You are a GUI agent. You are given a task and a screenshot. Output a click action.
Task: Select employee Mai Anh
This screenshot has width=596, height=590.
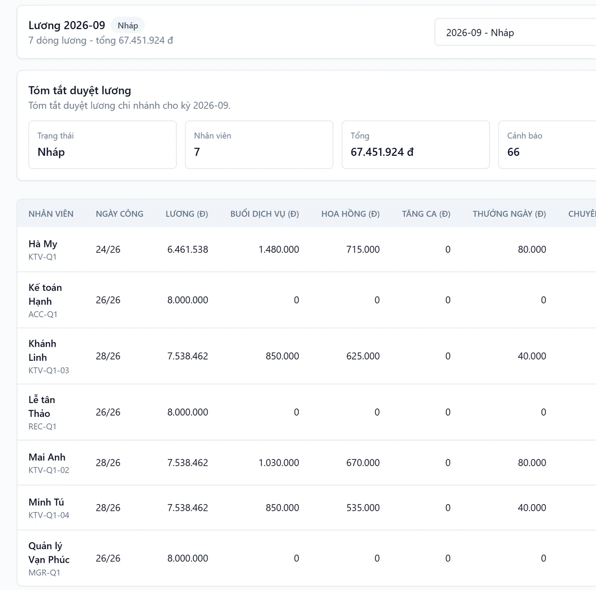47,457
